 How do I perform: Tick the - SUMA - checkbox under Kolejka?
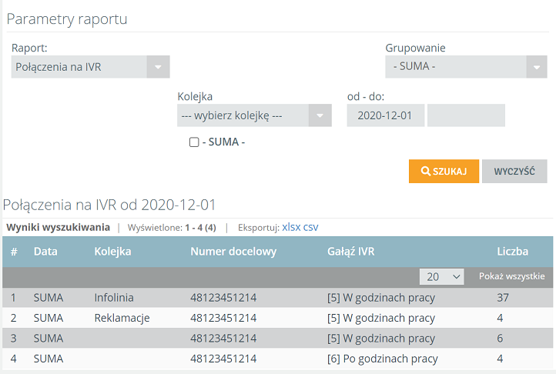point(194,142)
